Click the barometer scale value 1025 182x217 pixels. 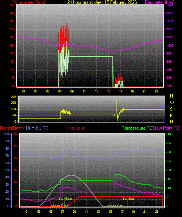click(170, 5)
